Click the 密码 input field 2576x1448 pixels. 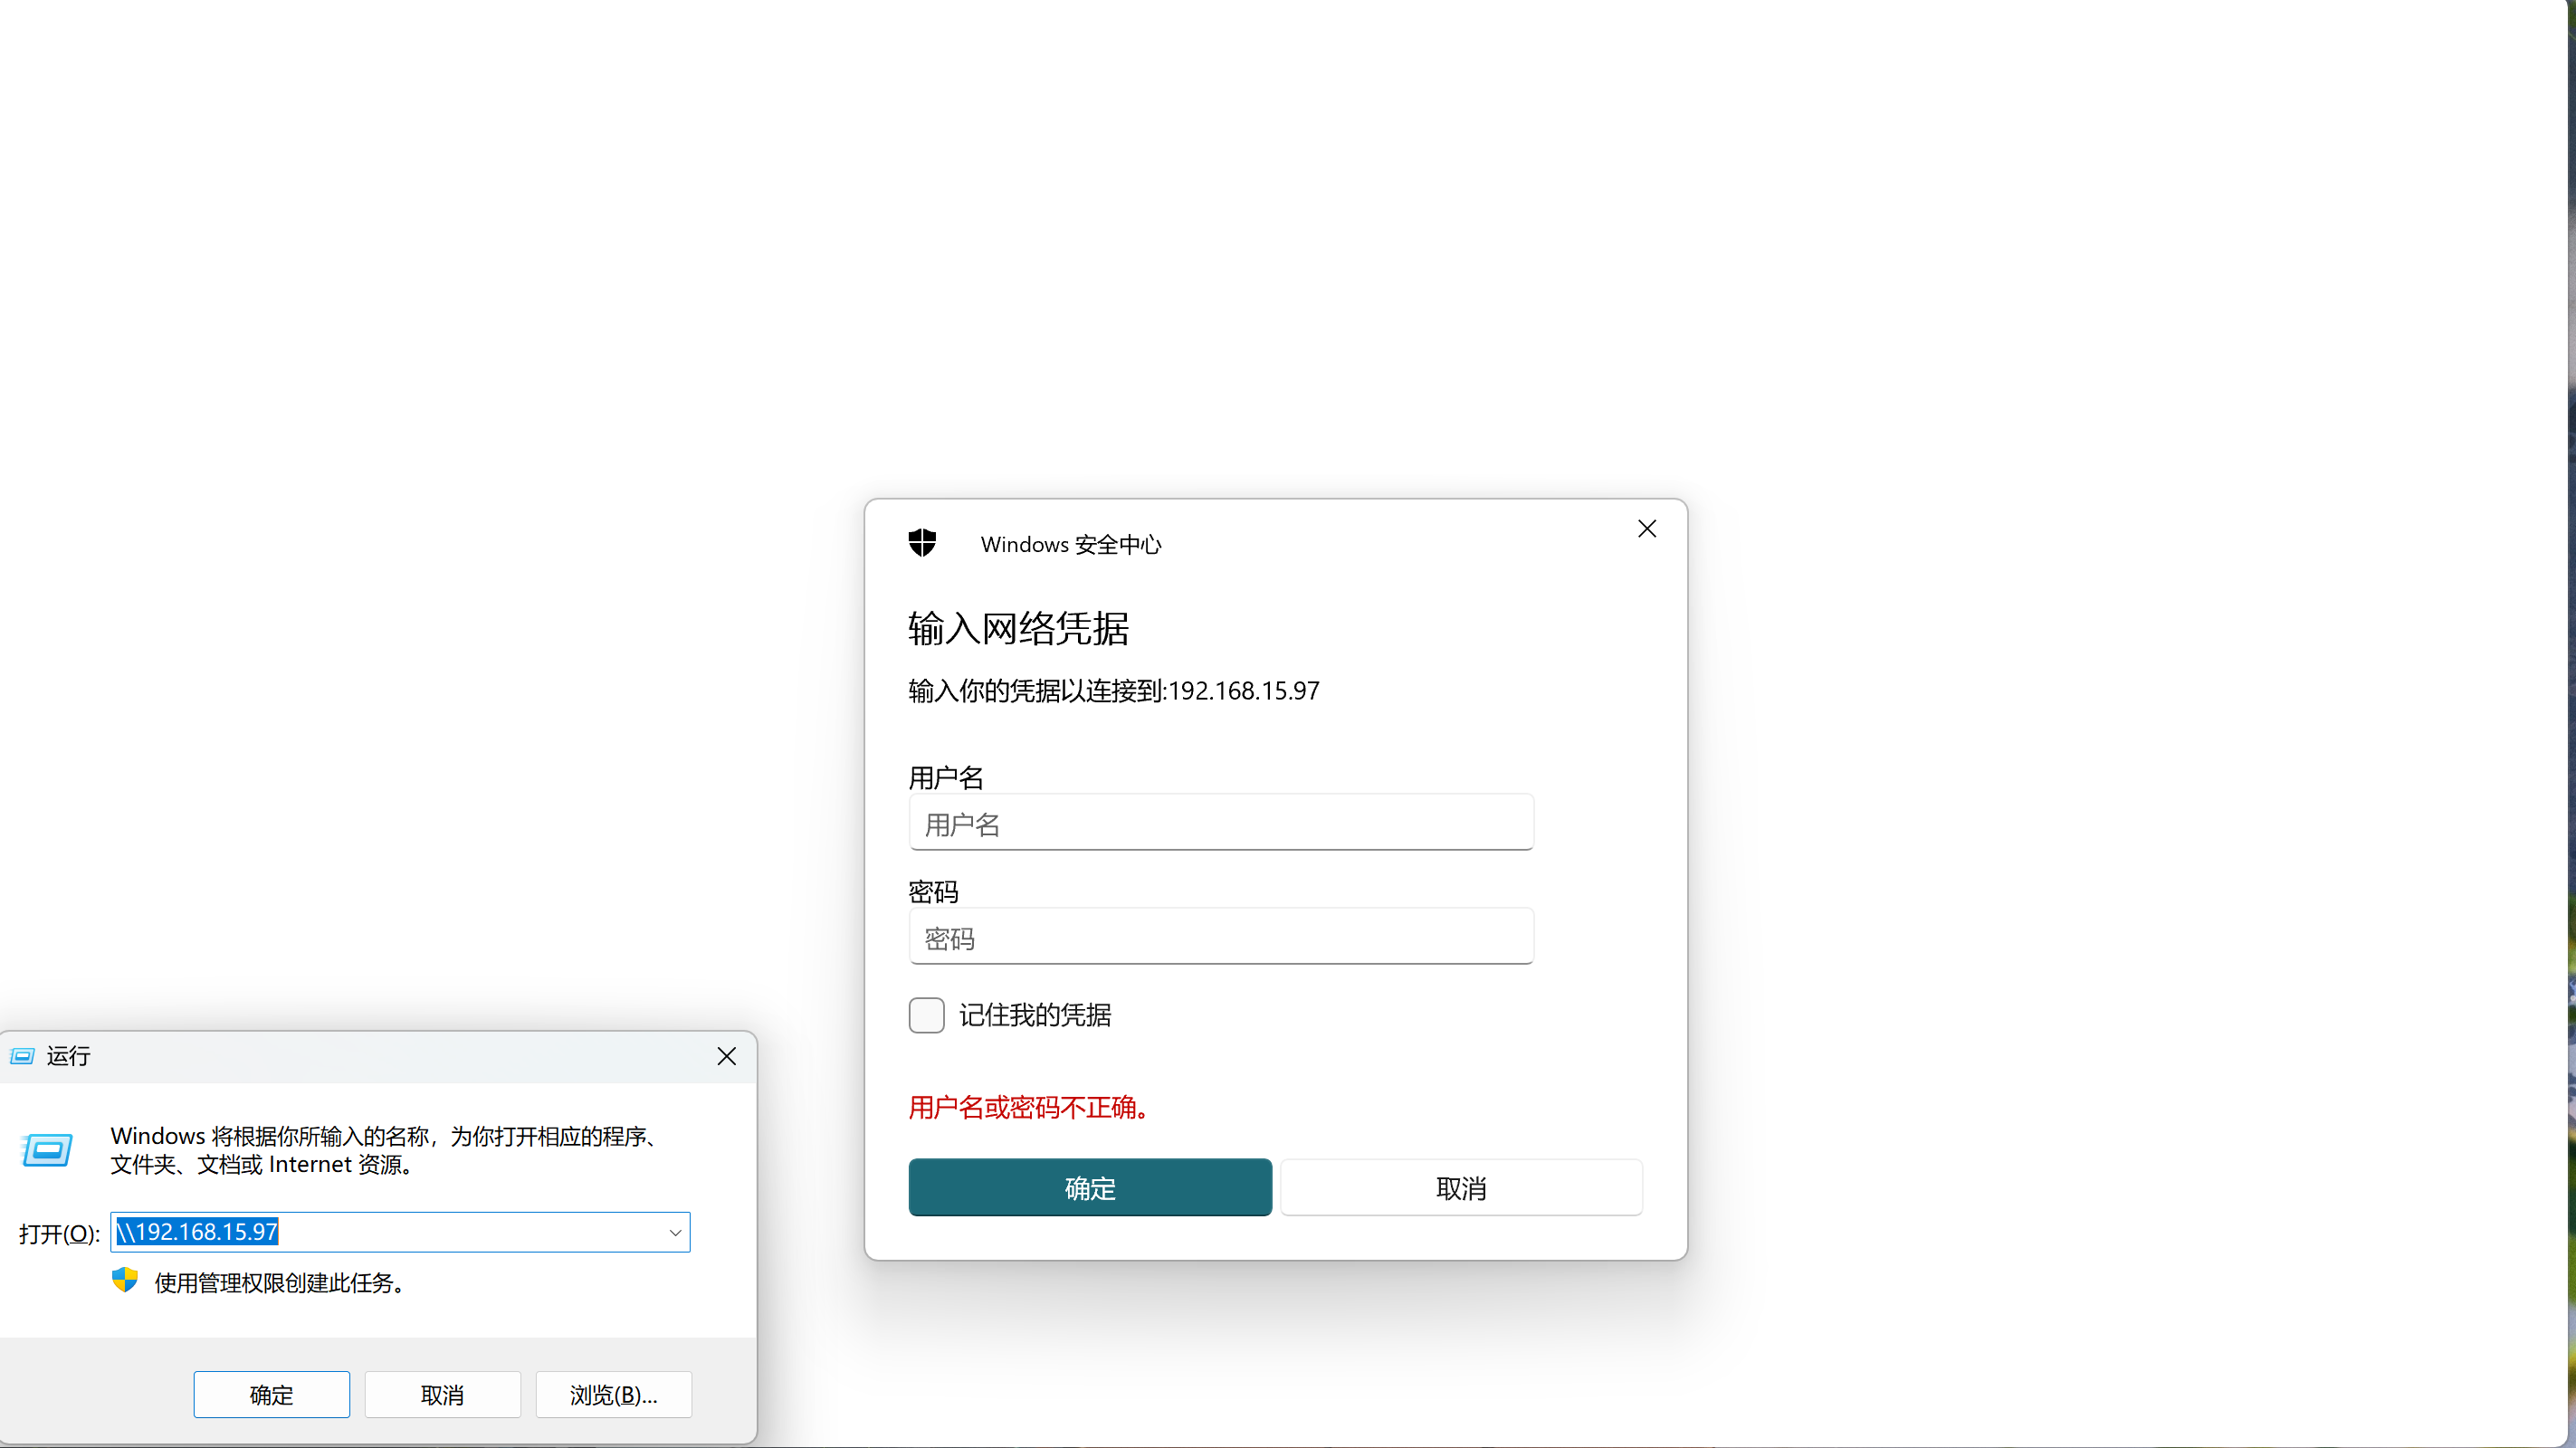(x=1220, y=938)
